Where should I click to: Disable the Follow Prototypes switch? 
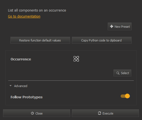(125, 96)
